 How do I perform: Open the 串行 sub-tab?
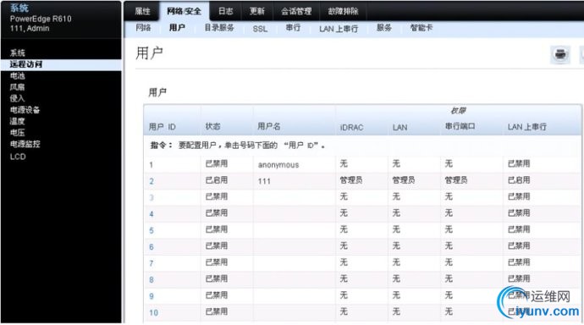click(293, 28)
